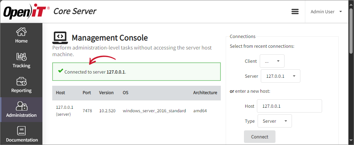Viewport: 354px width, 145px height.
Task: Click the Management Console laptop icon
Action: [x=60, y=38]
